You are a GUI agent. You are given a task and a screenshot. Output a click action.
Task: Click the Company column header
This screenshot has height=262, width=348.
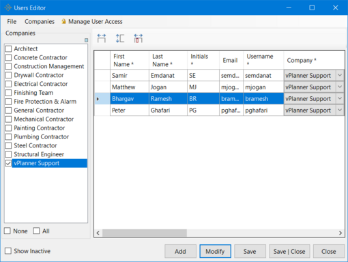(x=314, y=60)
